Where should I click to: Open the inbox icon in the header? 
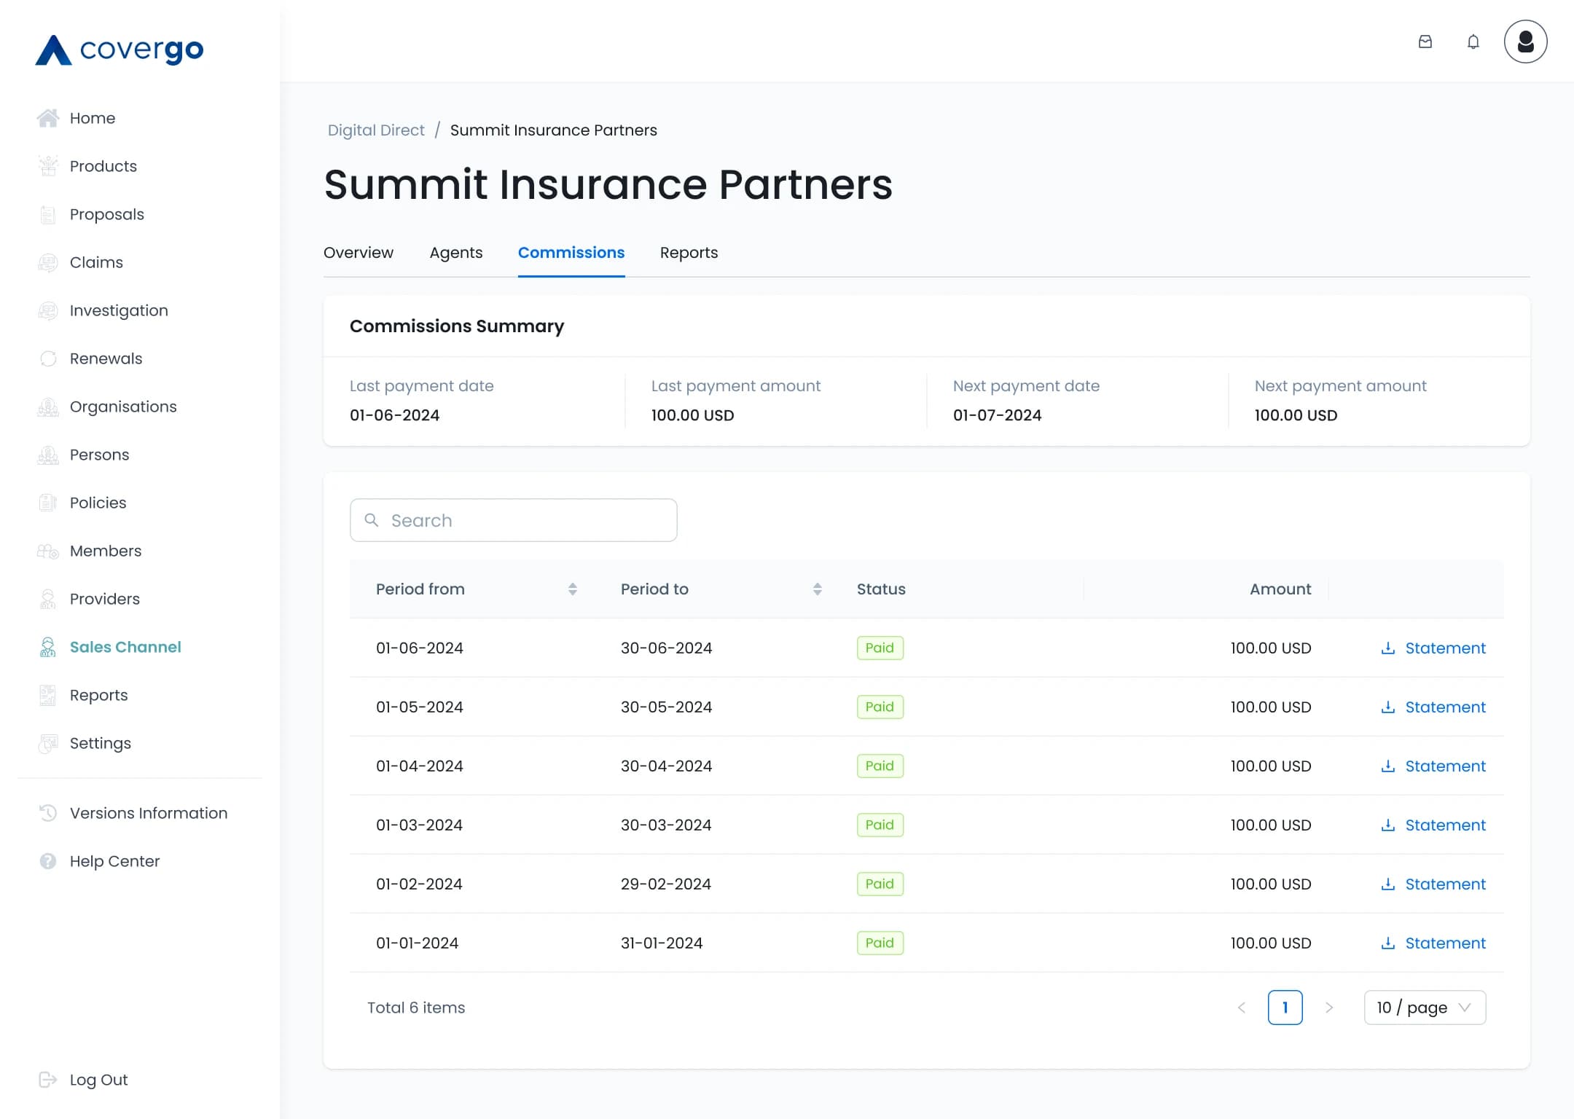click(x=1425, y=42)
